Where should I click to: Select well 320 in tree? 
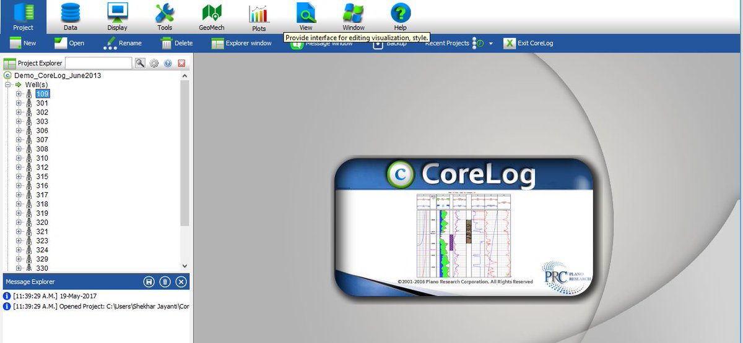42,222
